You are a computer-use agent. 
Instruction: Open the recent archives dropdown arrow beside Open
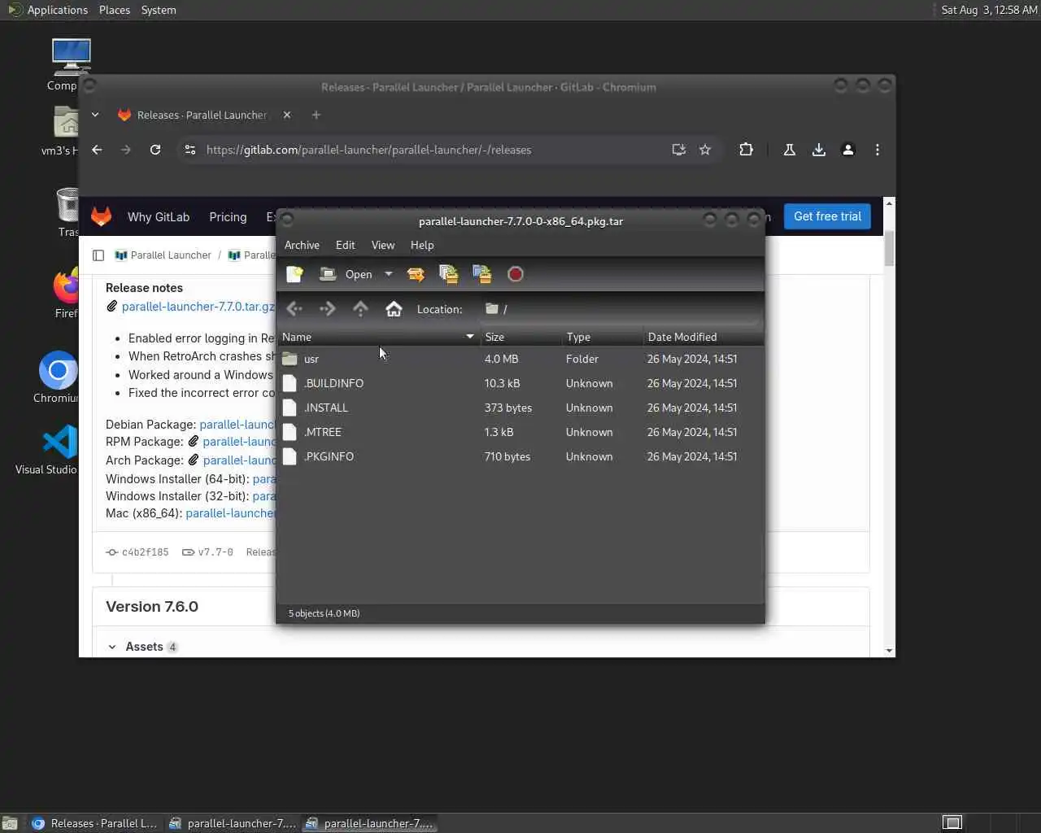click(x=389, y=274)
